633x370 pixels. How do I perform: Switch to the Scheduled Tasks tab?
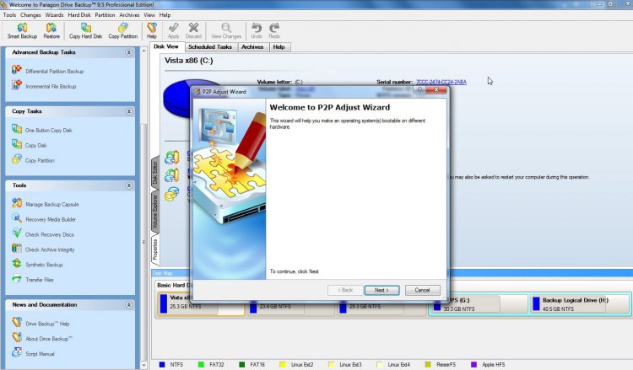pyautogui.click(x=210, y=47)
